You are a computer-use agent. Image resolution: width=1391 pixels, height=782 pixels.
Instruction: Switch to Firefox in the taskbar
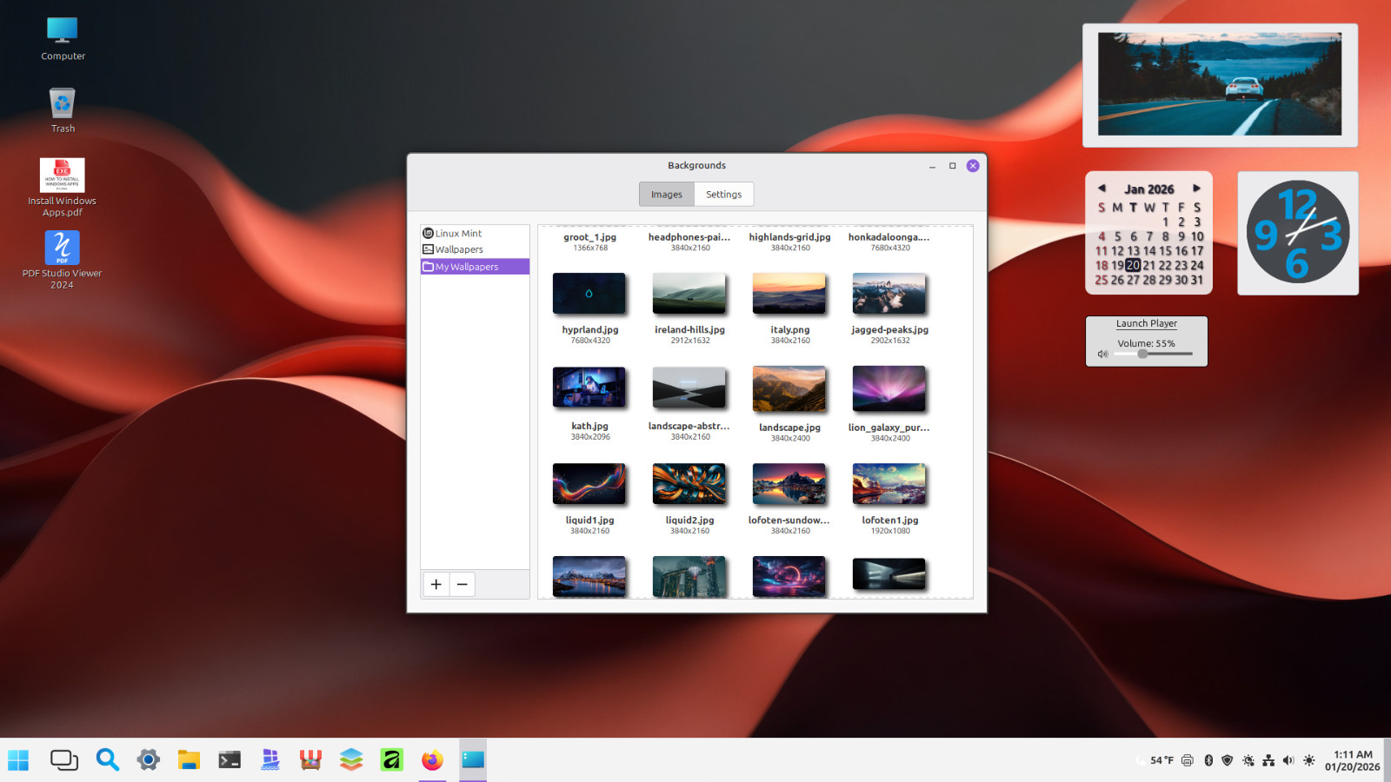[x=432, y=760]
